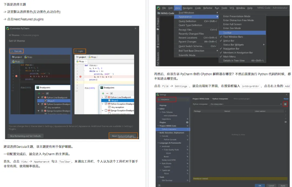Click the eye icon beside the packages table
The height and width of the screenshot is (187, 292).
click(x=286, y=122)
